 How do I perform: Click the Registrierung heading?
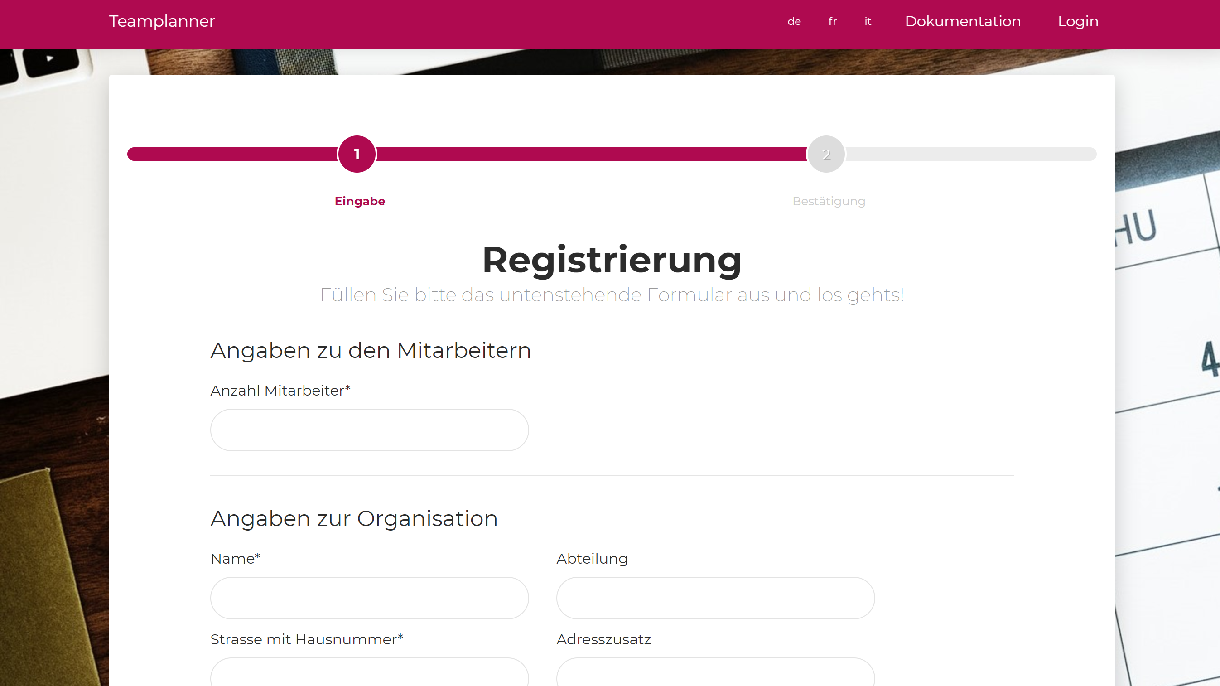612,260
